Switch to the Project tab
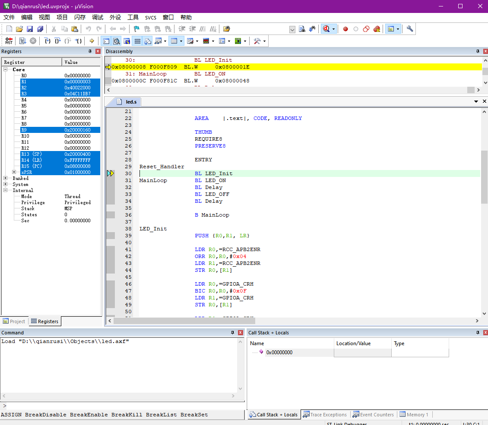This screenshot has height=425, width=488. [14, 321]
